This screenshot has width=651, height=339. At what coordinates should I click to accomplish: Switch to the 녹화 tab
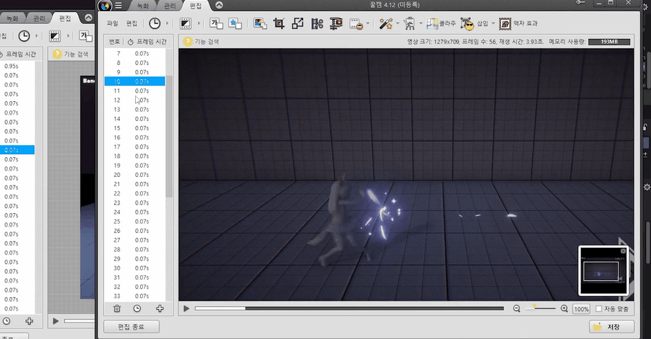pyautogui.click(x=142, y=6)
